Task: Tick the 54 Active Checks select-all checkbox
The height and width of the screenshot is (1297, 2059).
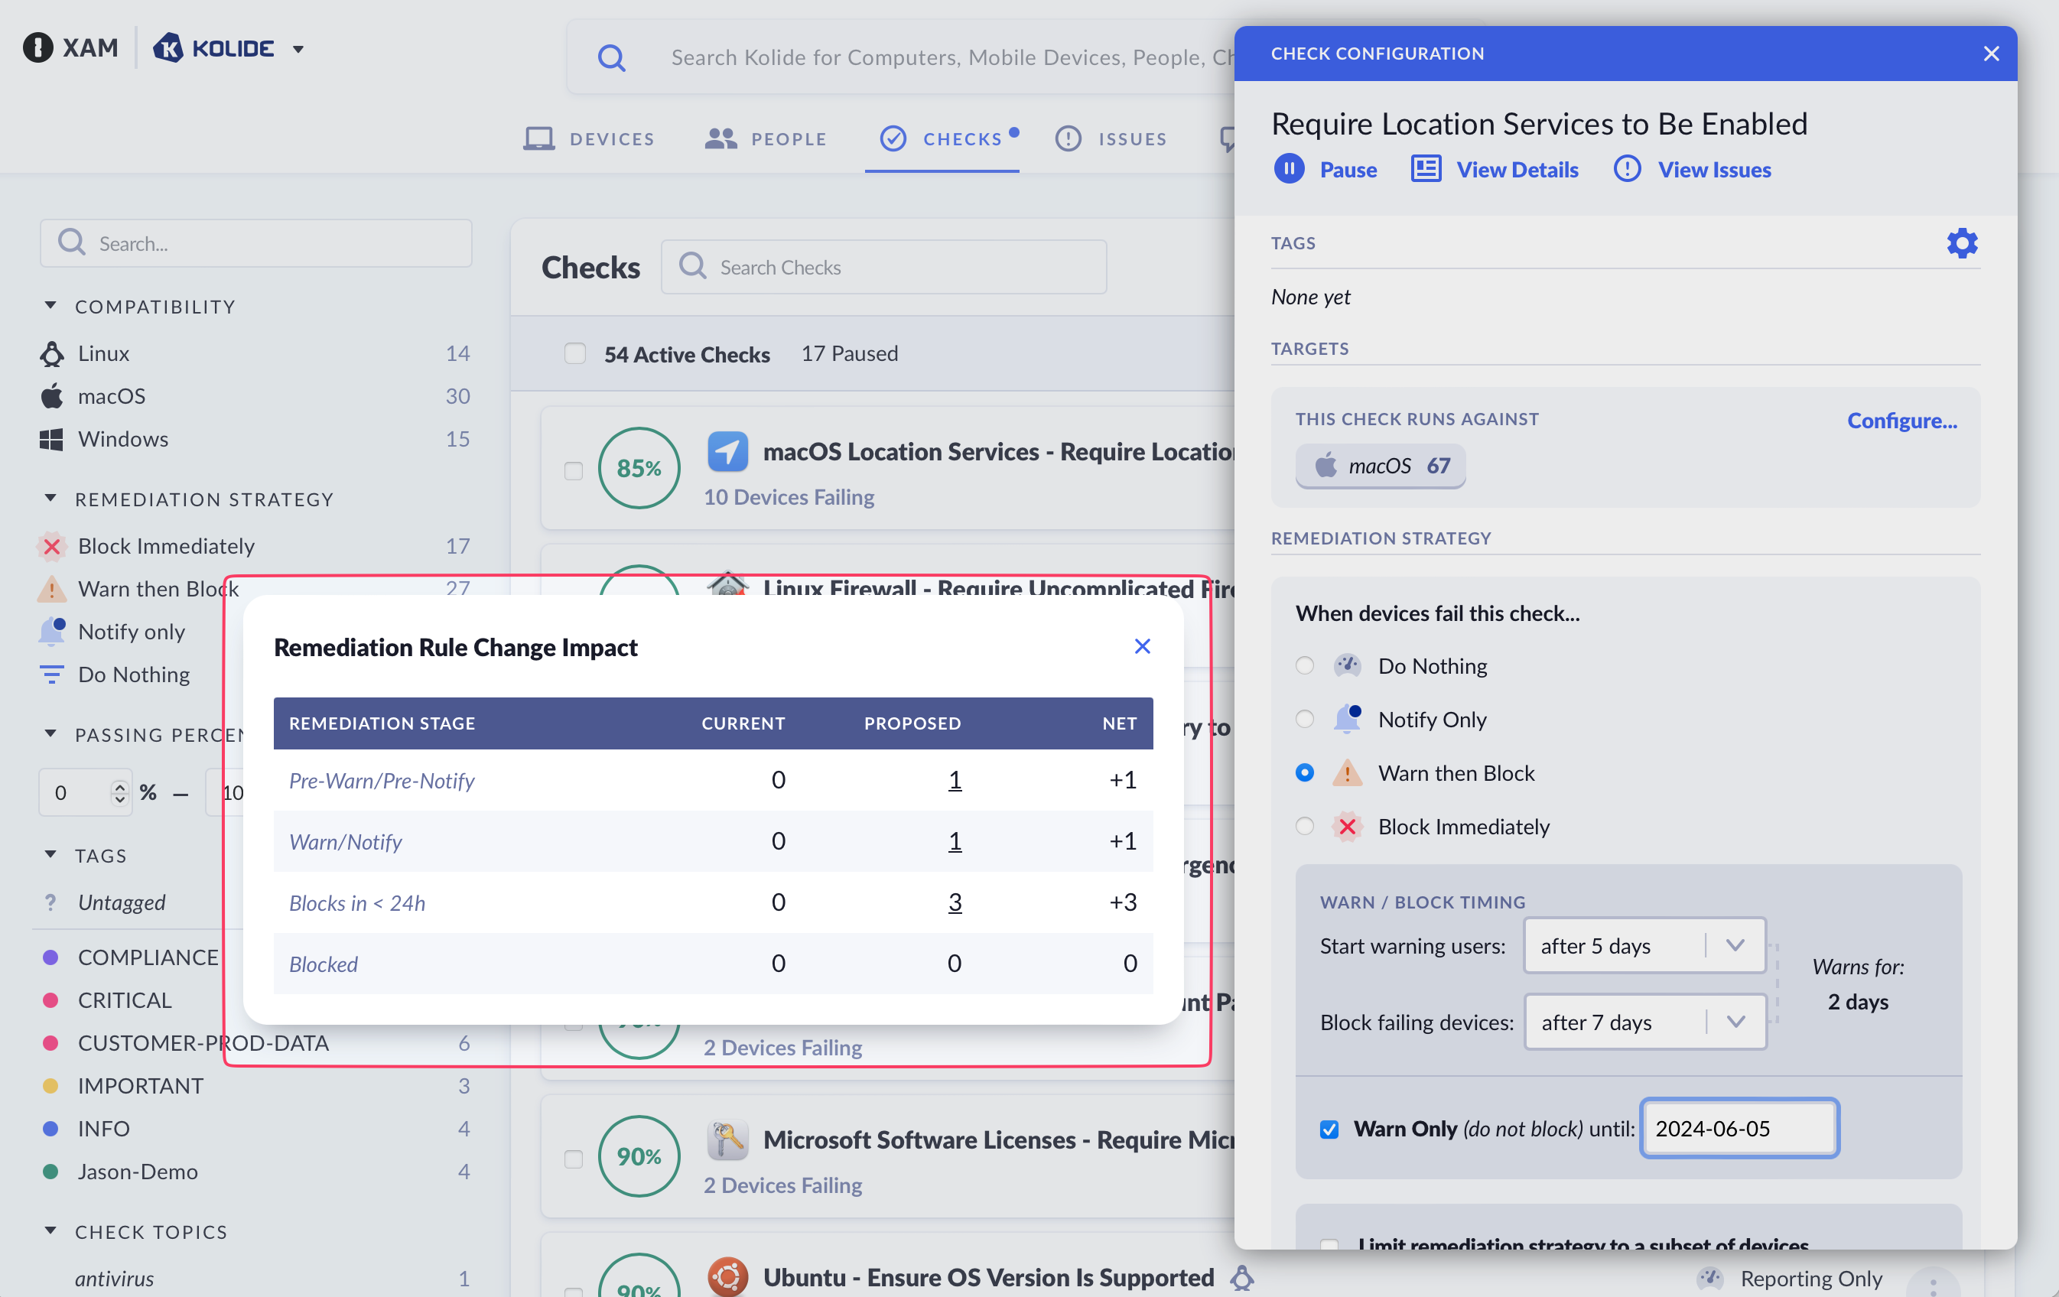Action: click(574, 354)
